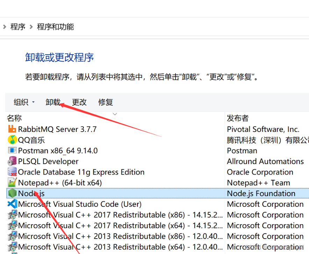Open the 组织 dropdown menu
Viewport: 309px width, 254px height.
23,102
